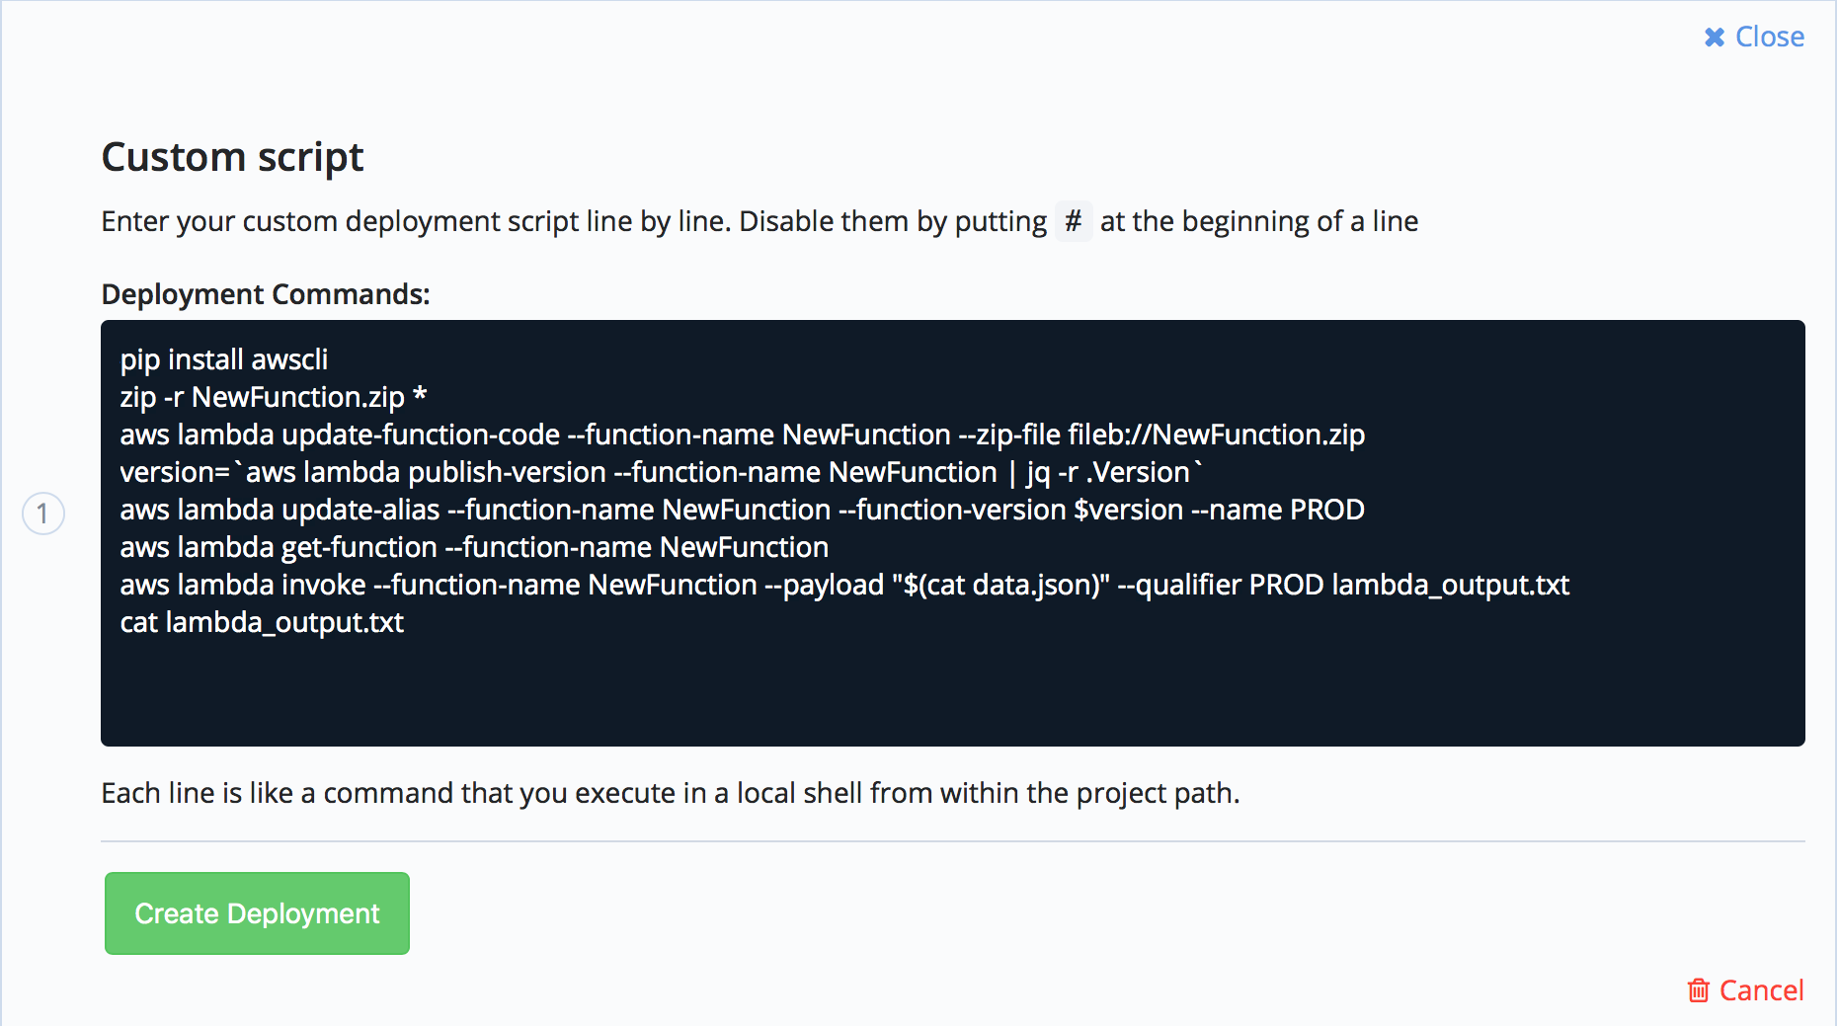Click the Create Deployment button
This screenshot has height=1027, width=1839.
[x=257, y=913]
